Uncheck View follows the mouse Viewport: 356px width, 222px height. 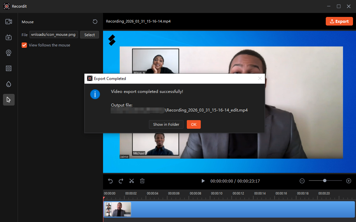(x=24, y=45)
